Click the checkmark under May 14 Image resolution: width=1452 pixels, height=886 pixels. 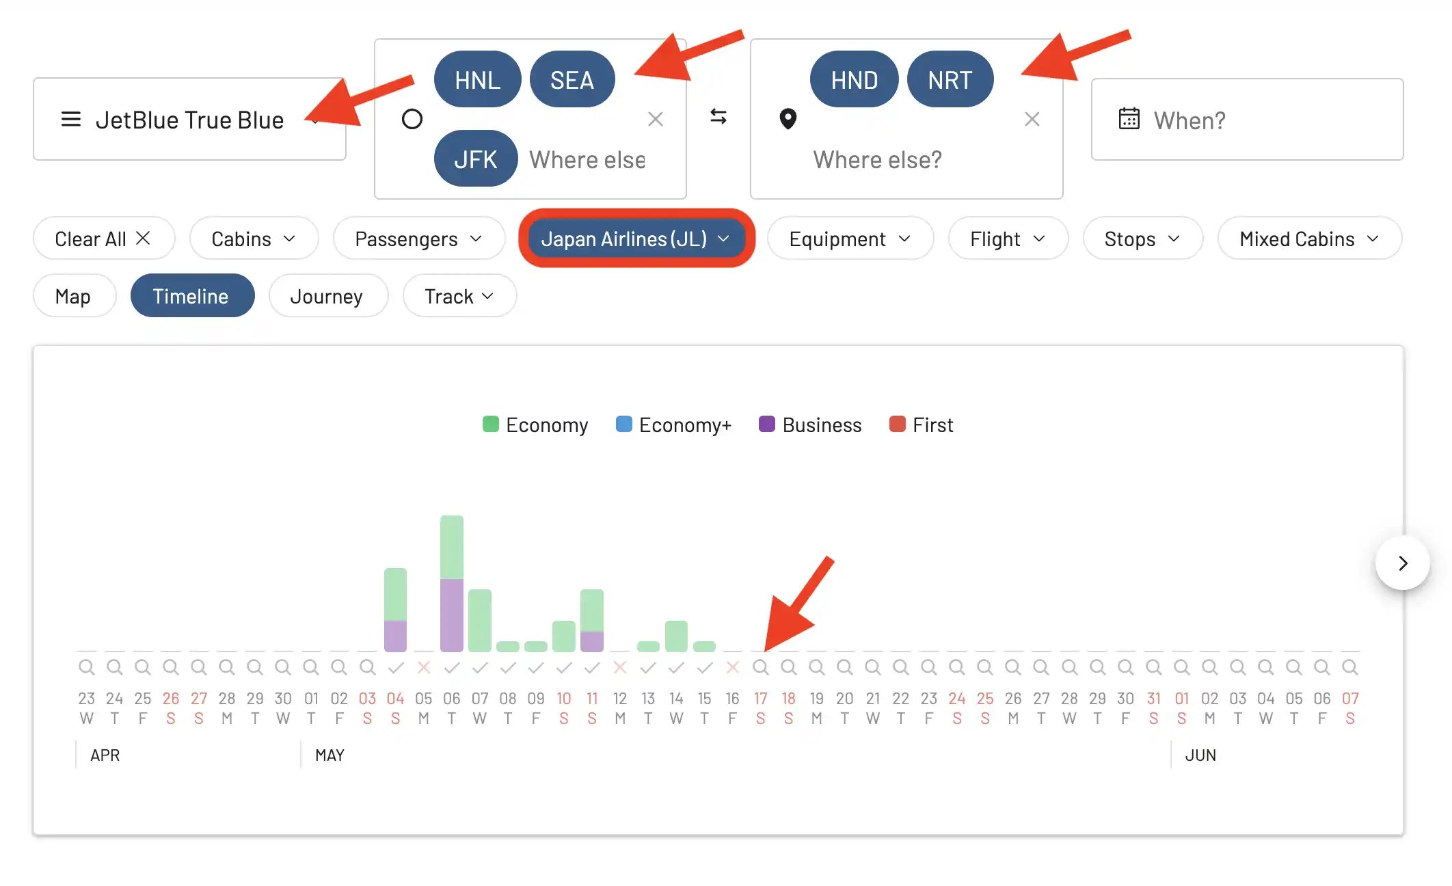point(676,667)
